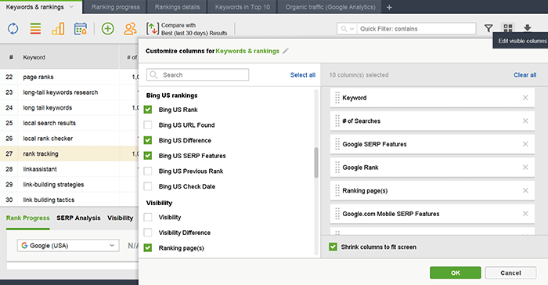
Task: Click the bar chart icon in toolbar
Action: coord(58,29)
